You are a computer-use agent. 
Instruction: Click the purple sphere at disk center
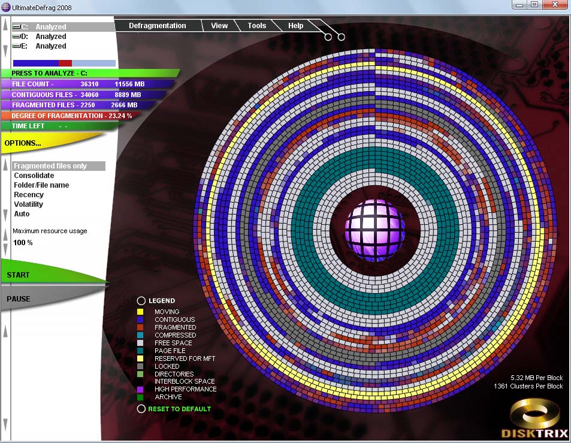click(x=375, y=230)
